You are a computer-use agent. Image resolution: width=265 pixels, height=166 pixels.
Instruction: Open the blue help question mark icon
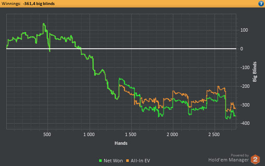(261, 4)
